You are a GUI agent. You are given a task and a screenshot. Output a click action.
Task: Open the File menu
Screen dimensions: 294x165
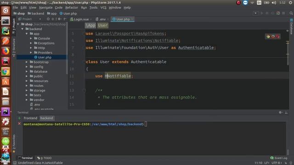(x=15, y=7)
